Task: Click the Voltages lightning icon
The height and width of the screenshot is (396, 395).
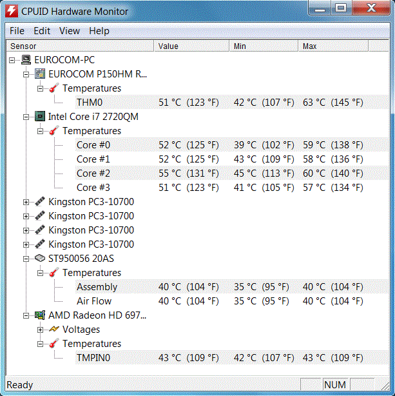Action: (54, 330)
